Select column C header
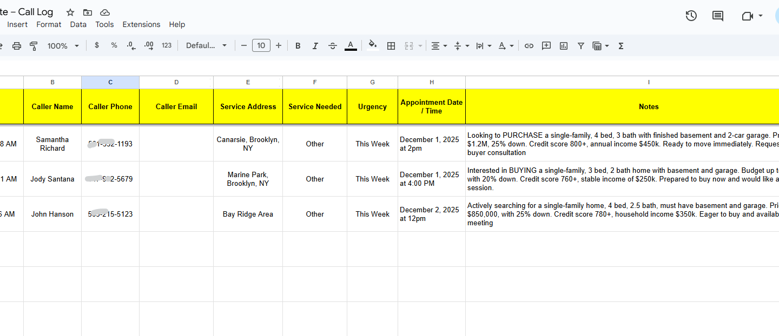The image size is (779, 336). pos(110,82)
